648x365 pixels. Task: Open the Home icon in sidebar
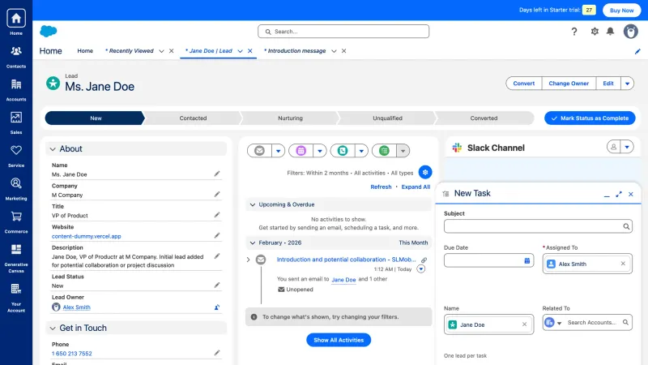coord(16,19)
